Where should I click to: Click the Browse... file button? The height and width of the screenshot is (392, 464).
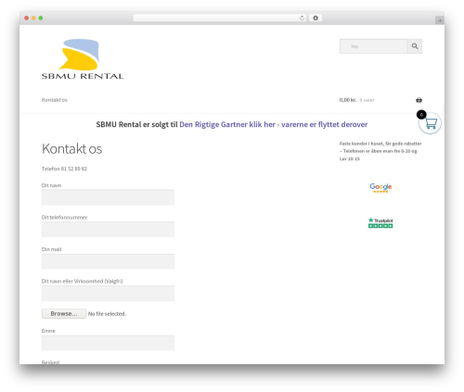click(x=64, y=313)
